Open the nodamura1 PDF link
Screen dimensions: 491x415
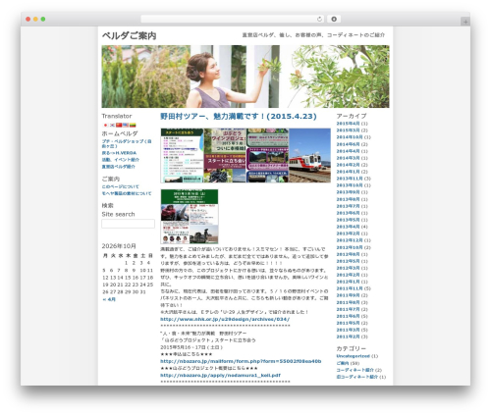coord(220,375)
